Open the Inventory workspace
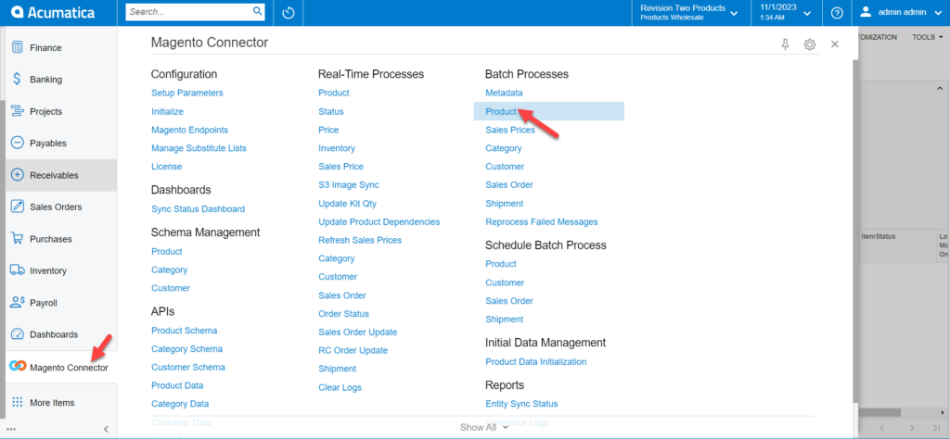This screenshot has width=950, height=439. tap(61, 270)
